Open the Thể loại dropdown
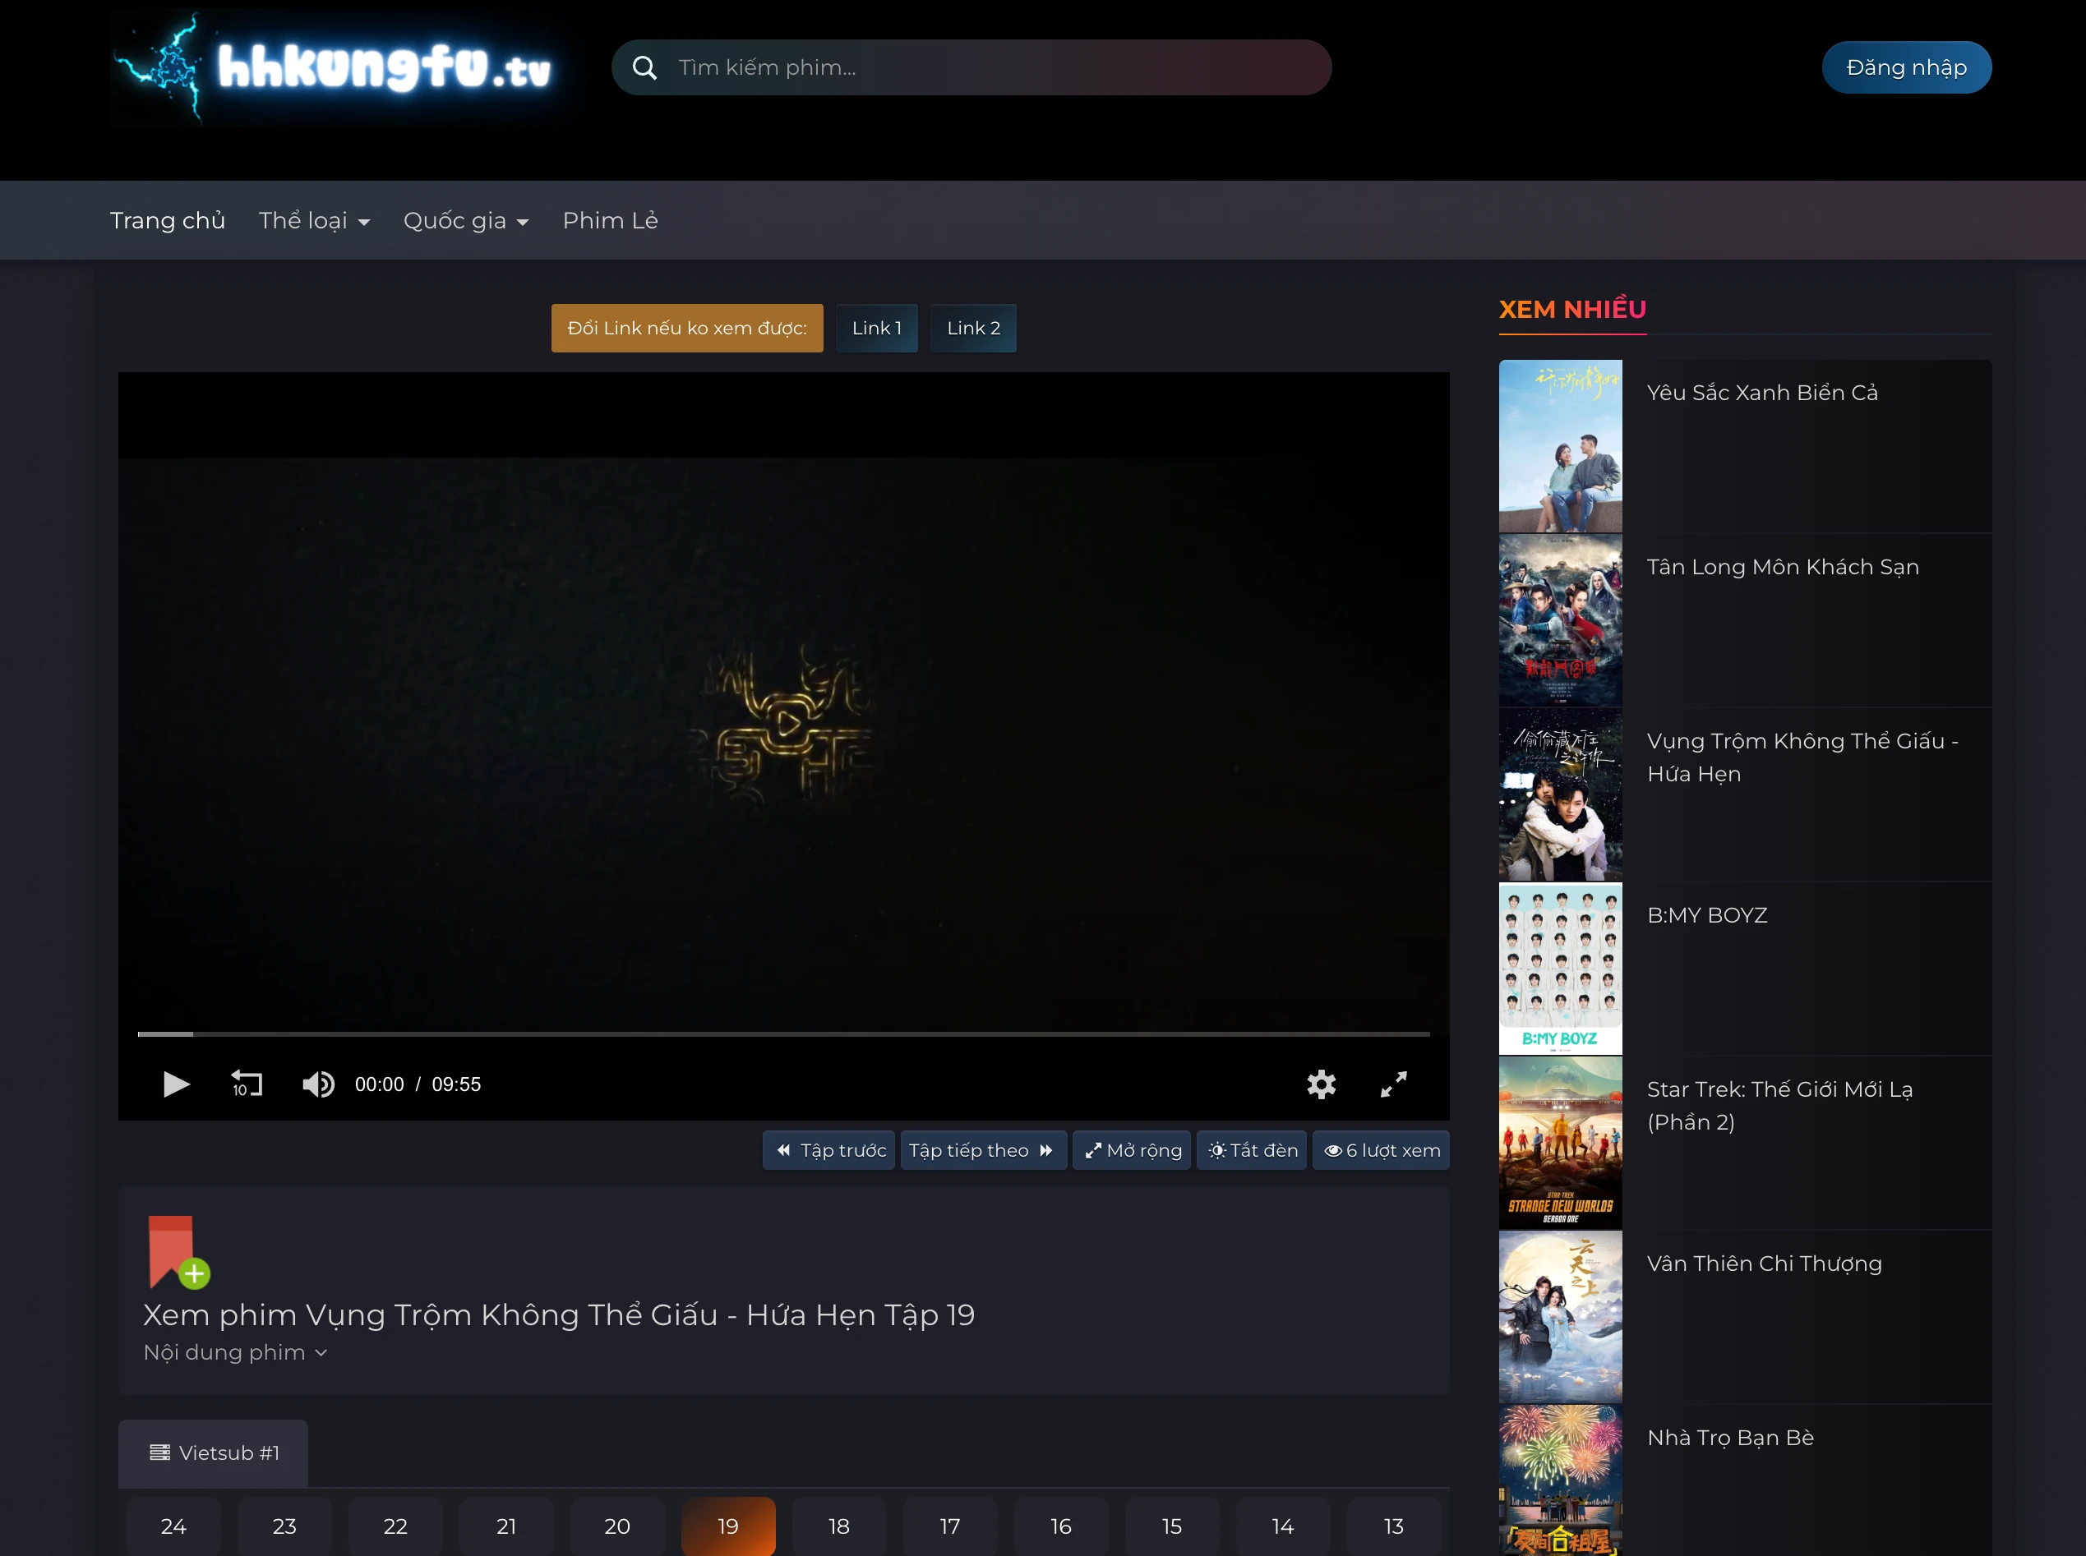This screenshot has height=1556, width=2086. 315,219
